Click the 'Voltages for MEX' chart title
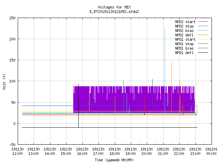Image resolution: width=218 pixels, height=163 pixels. point(114,7)
